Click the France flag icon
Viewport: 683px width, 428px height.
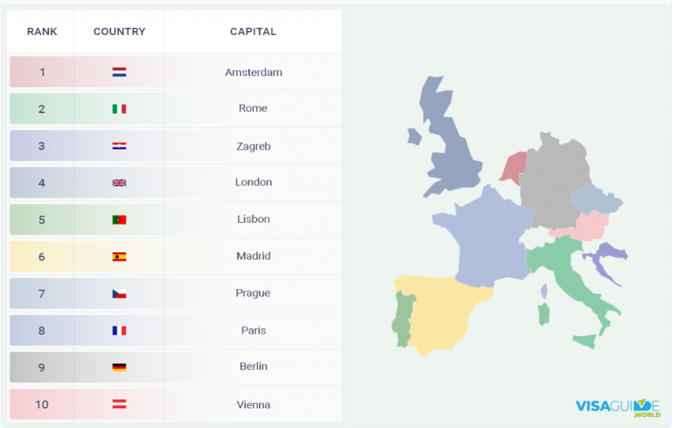click(119, 330)
